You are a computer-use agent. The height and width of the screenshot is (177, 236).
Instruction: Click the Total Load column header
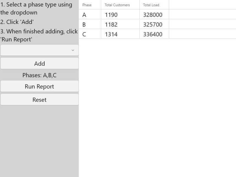click(151, 5)
